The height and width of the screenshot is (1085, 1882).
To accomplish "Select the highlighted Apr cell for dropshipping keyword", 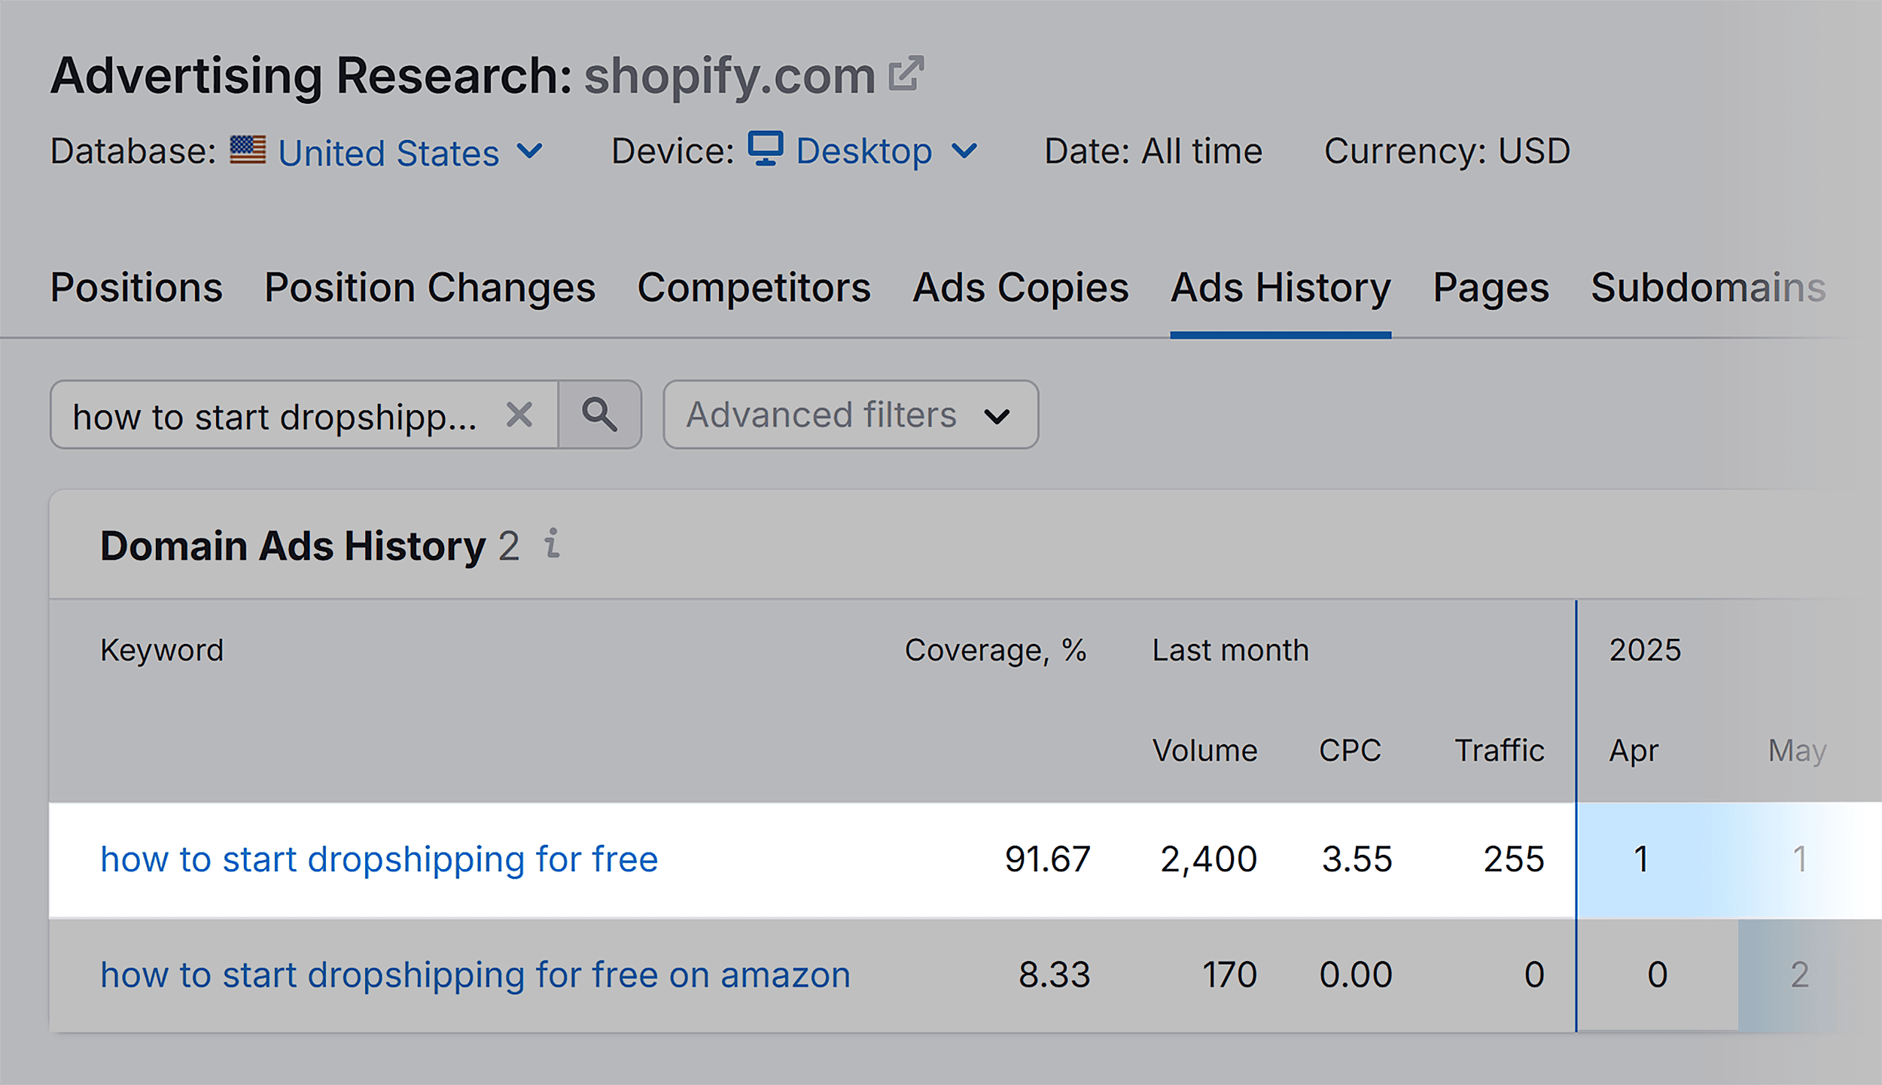I will [x=1640, y=859].
